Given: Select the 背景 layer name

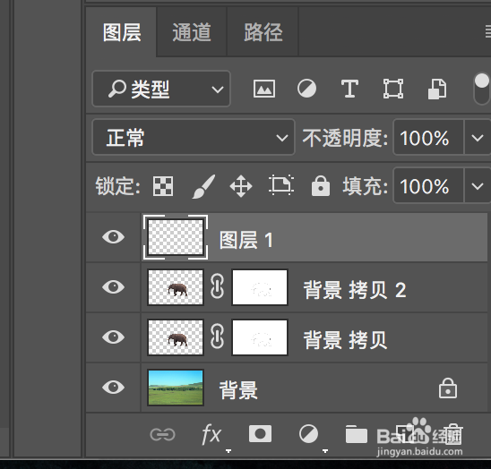Looking at the screenshot, I should [x=238, y=390].
